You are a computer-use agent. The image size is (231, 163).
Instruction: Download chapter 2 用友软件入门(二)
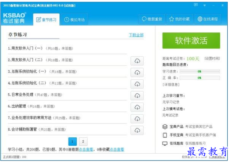click(x=137, y=61)
